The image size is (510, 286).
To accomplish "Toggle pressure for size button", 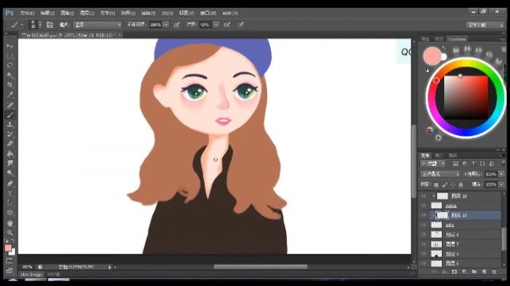I will point(241,25).
